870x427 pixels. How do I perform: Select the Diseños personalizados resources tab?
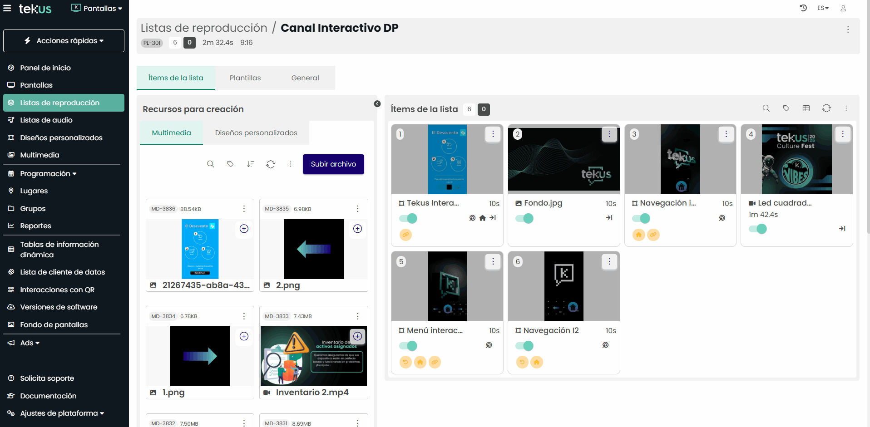(256, 133)
